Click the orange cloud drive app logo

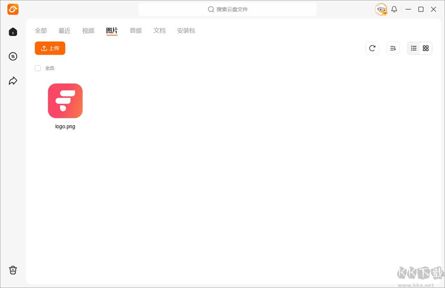[x=13, y=9]
